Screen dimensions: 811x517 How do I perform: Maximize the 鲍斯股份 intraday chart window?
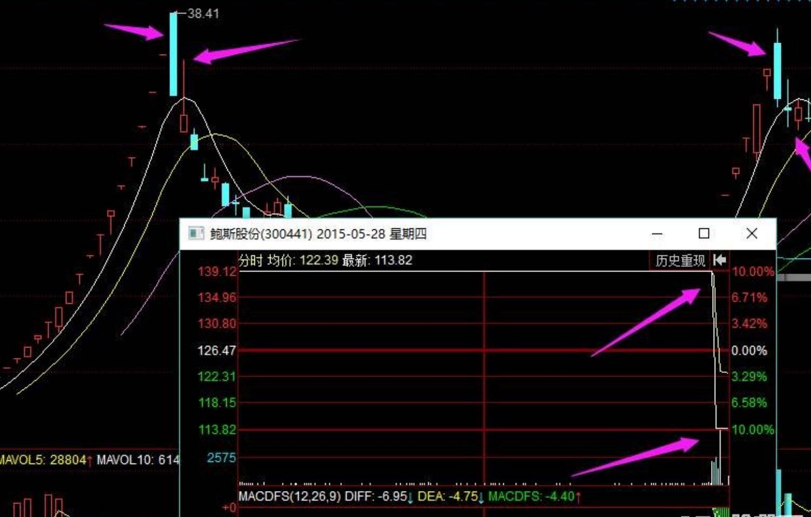pos(704,234)
